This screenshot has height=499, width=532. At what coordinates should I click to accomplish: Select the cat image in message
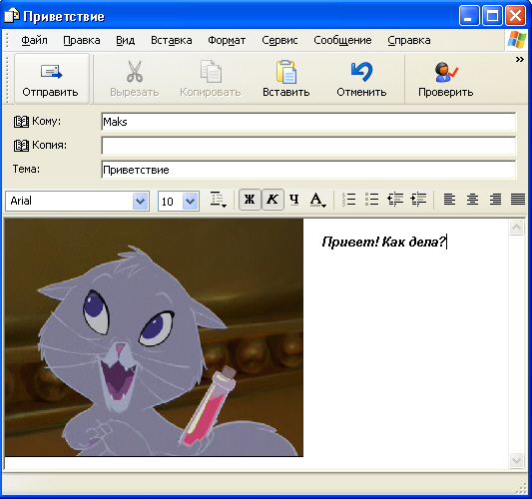tap(154, 337)
